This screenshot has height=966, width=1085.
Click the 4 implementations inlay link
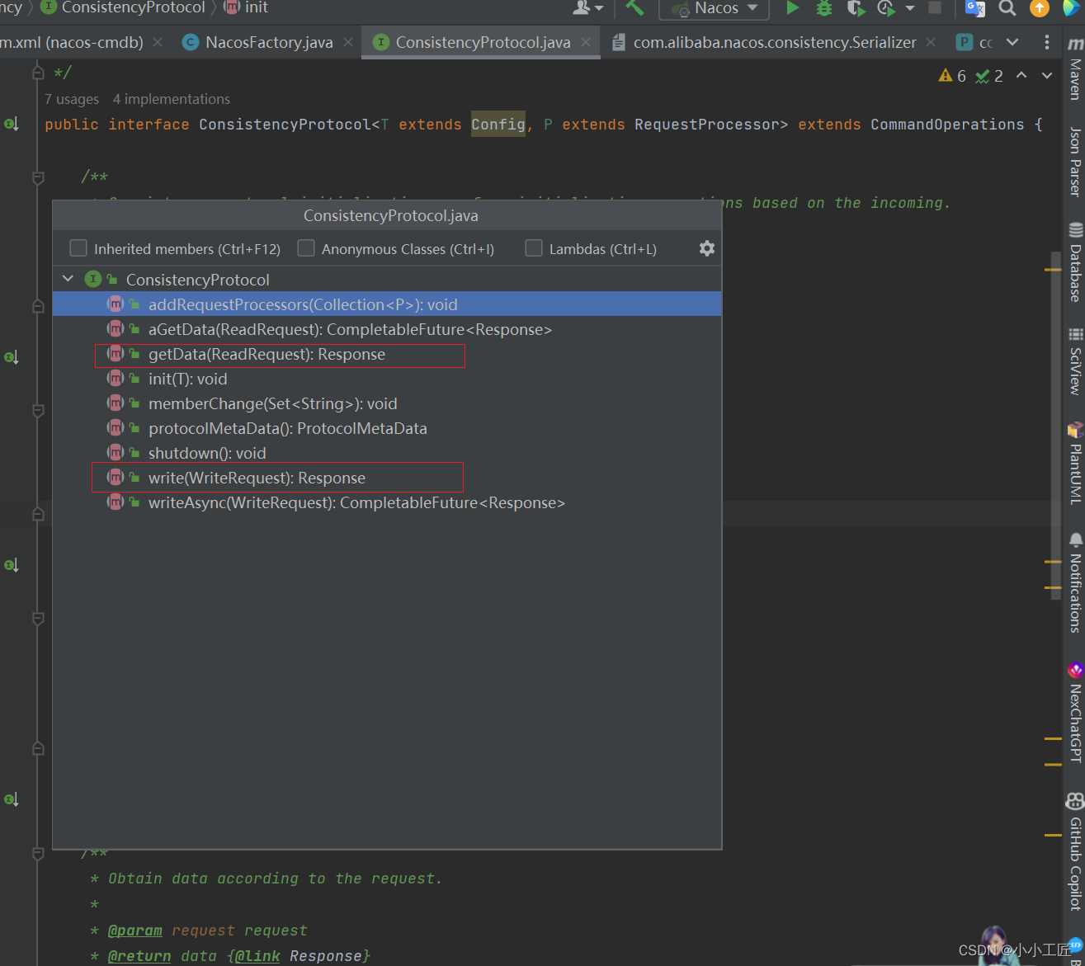(172, 99)
